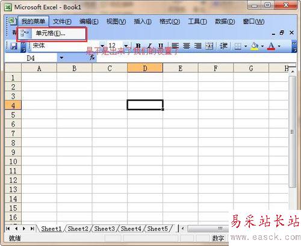Click Excel icon in title bar

point(8,7)
